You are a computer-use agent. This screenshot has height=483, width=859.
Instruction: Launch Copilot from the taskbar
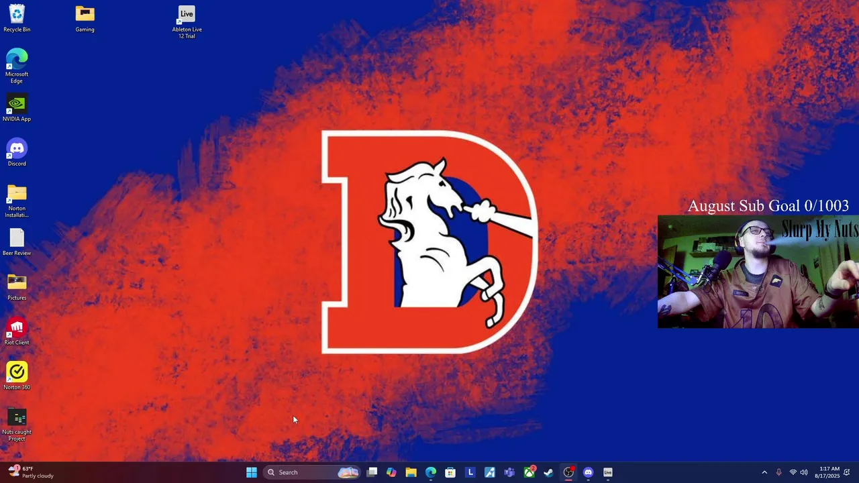(391, 472)
